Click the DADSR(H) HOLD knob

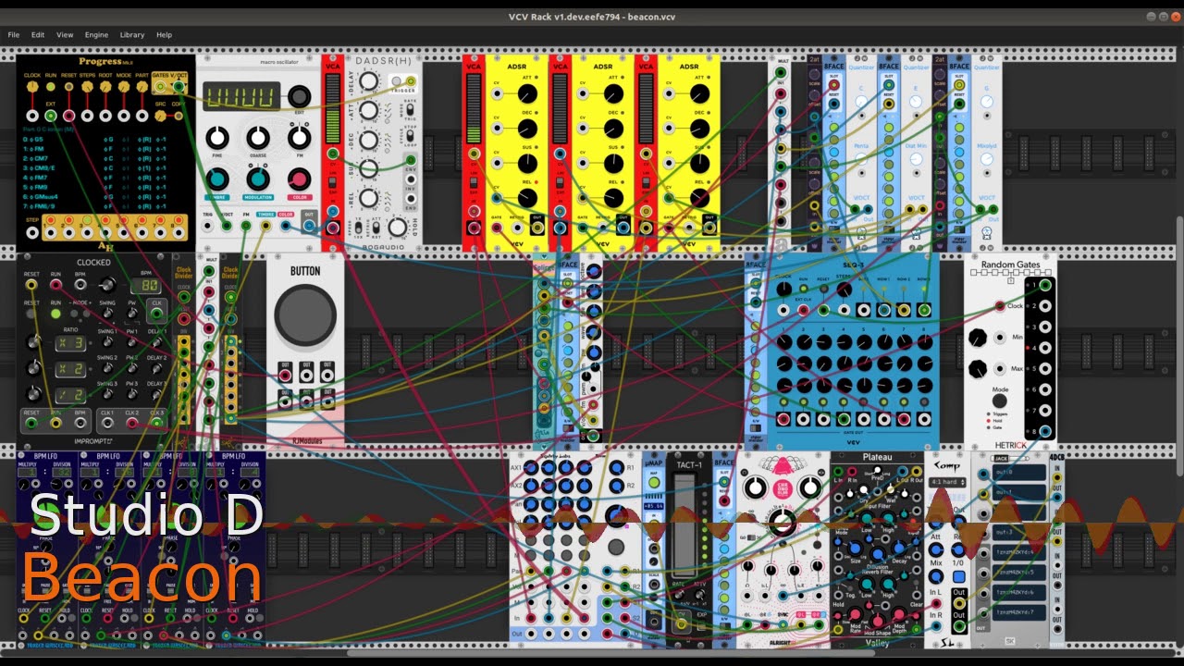pos(398,227)
